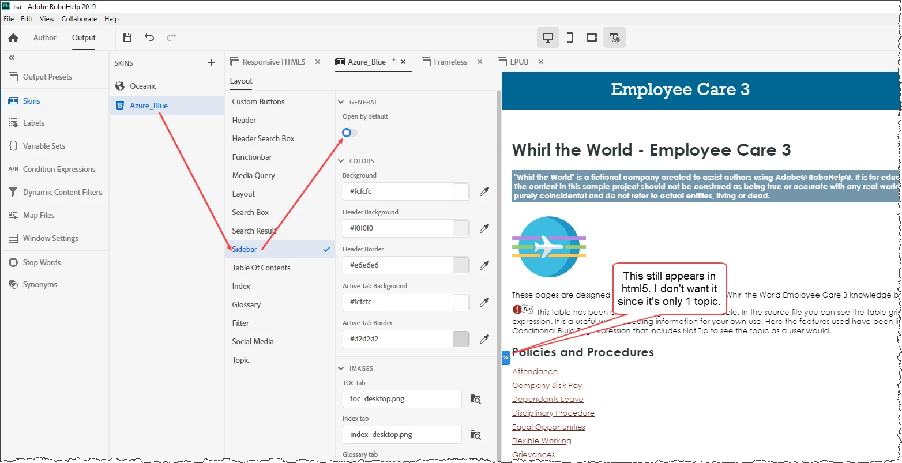Open the Disciplinary Procedure link
The width and height of the screenshot is (902, 463).
[553, 413]
